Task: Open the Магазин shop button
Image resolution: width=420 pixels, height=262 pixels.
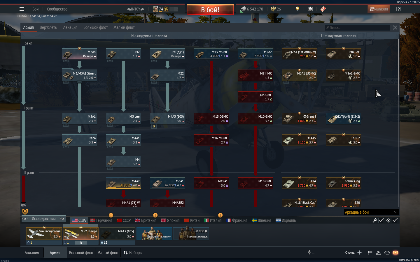Action: 379,9
